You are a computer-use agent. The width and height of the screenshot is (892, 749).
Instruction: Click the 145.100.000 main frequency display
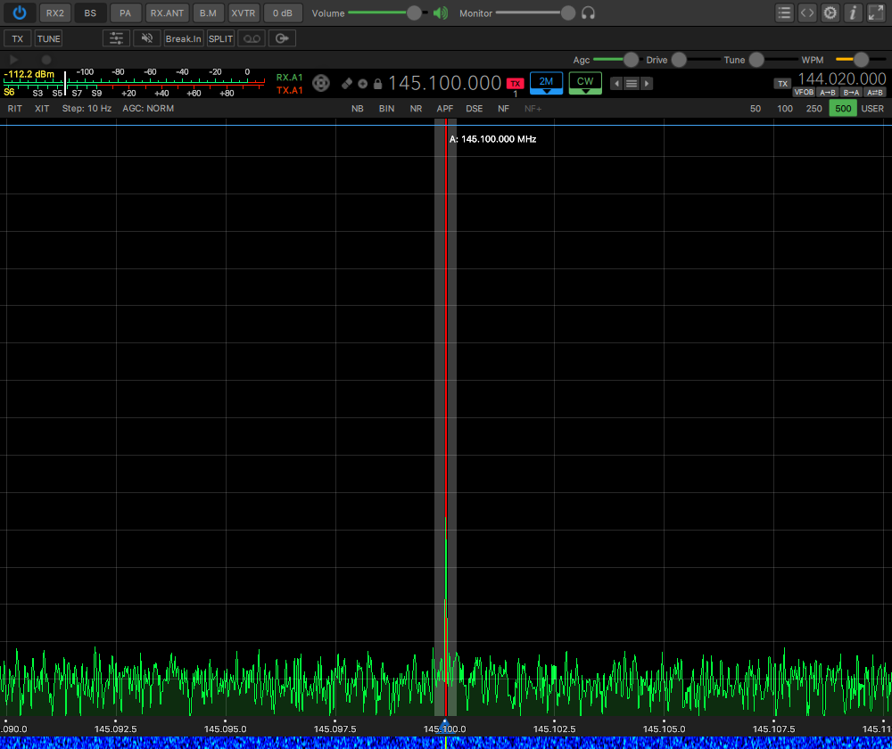tap(445, 83)
